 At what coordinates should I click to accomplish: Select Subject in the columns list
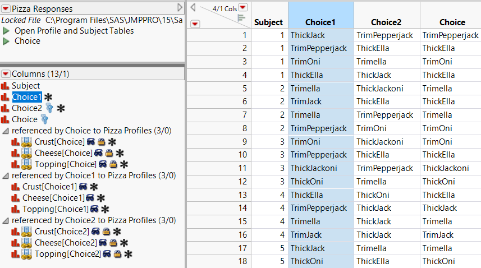click(26, 86)
